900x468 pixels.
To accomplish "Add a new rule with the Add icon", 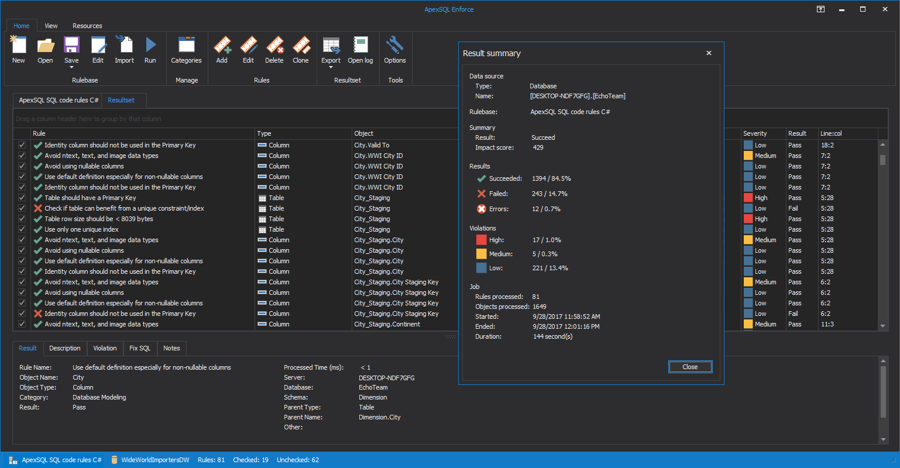I will point(222,45).
